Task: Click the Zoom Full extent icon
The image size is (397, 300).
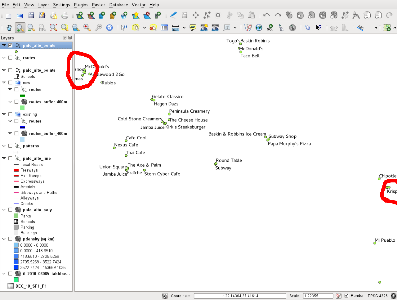Action: click(53, 28)
